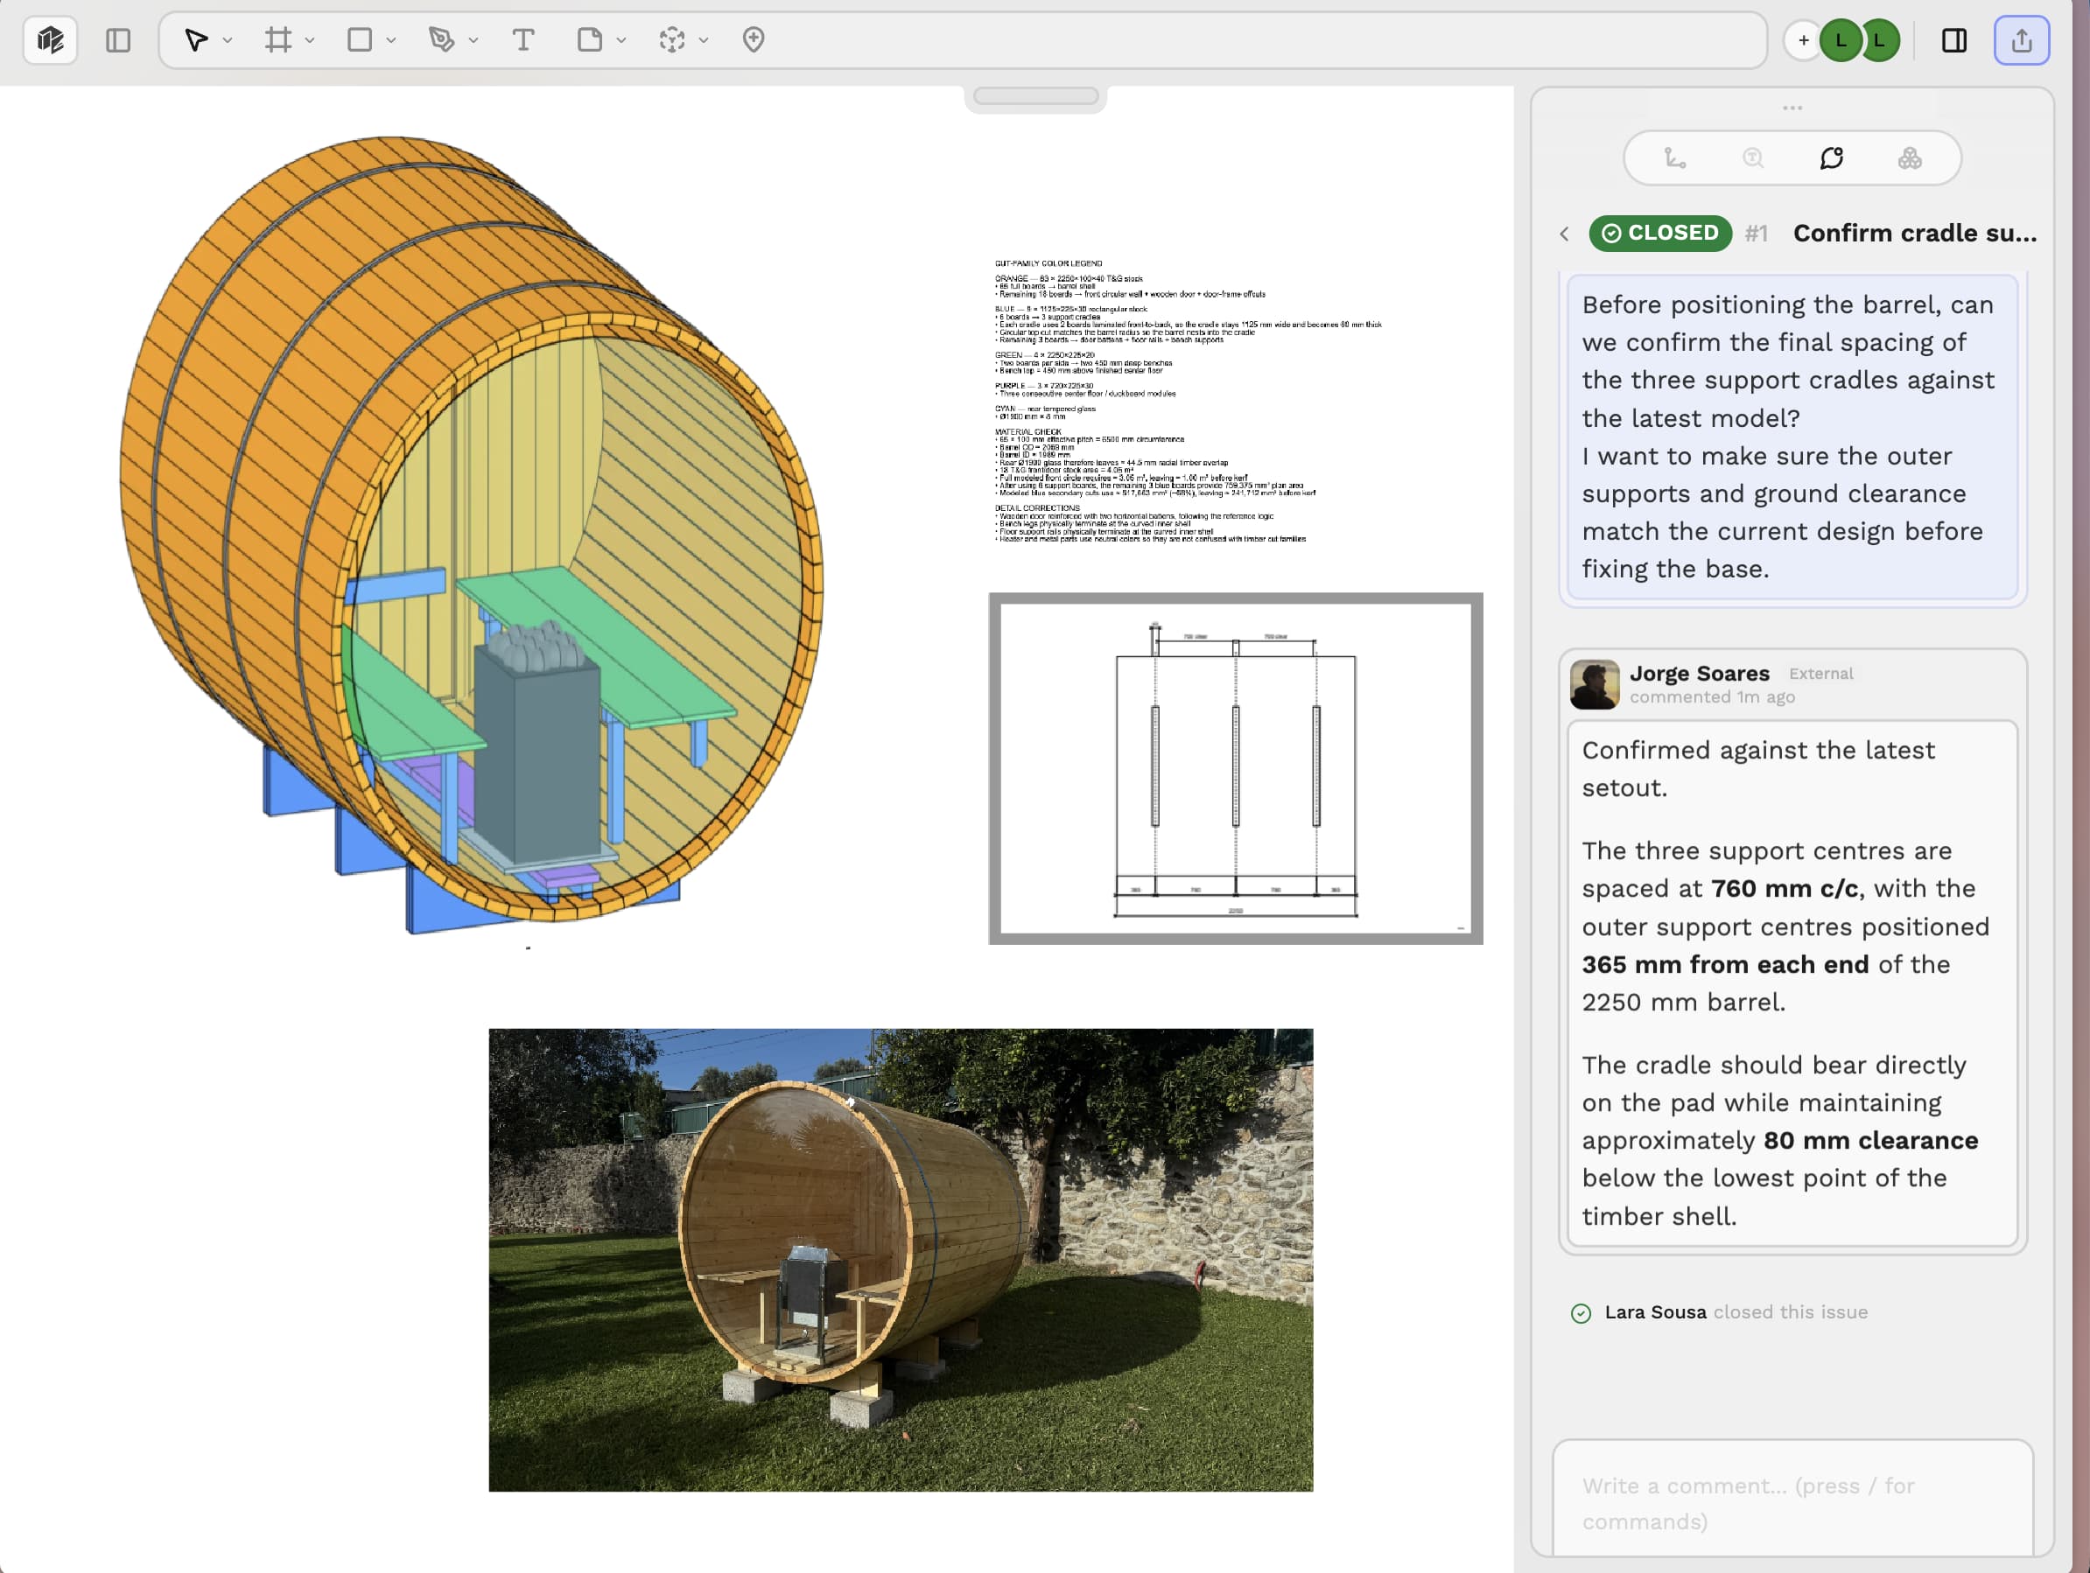The width and height of the screenshot is (2090, 1573).
Task: Click the issue title Confirm cradle su...
Action: [x=1914, y=234]
